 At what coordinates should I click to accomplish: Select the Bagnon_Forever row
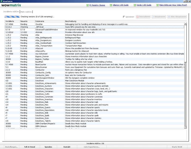click(94, 56)
